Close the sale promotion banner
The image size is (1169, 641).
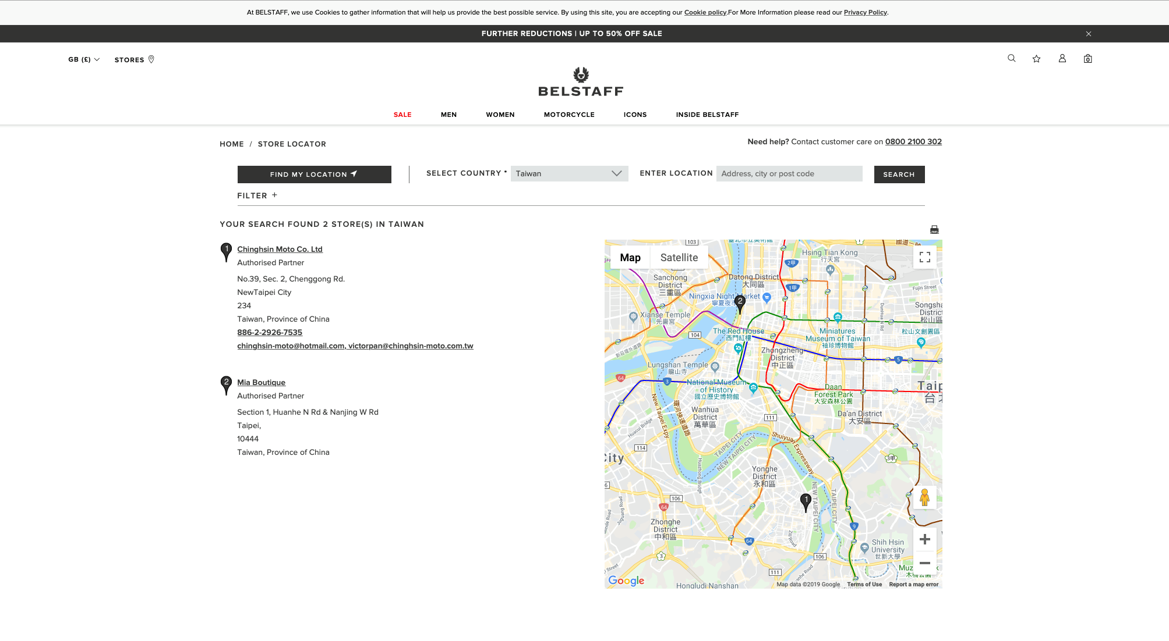click(x=1089, y=34)
